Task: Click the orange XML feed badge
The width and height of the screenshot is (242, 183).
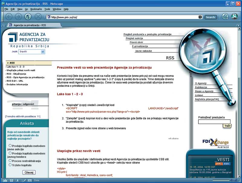Action: point(219,164)
